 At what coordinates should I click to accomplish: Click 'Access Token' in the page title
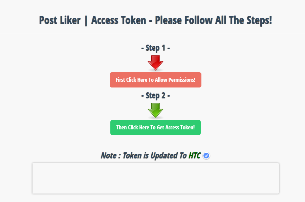[x=119, y=20]
